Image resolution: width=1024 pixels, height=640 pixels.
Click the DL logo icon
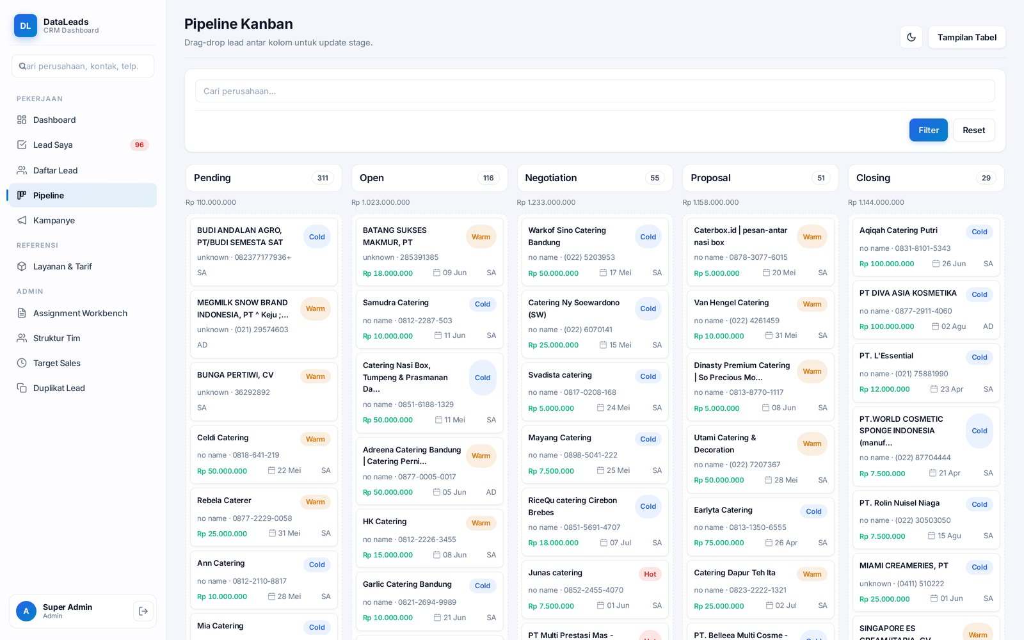[x=26, y=26]
